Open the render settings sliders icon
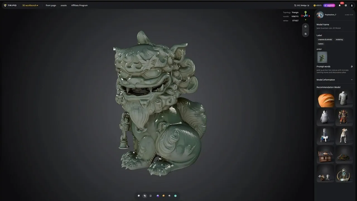 [151, 196]
